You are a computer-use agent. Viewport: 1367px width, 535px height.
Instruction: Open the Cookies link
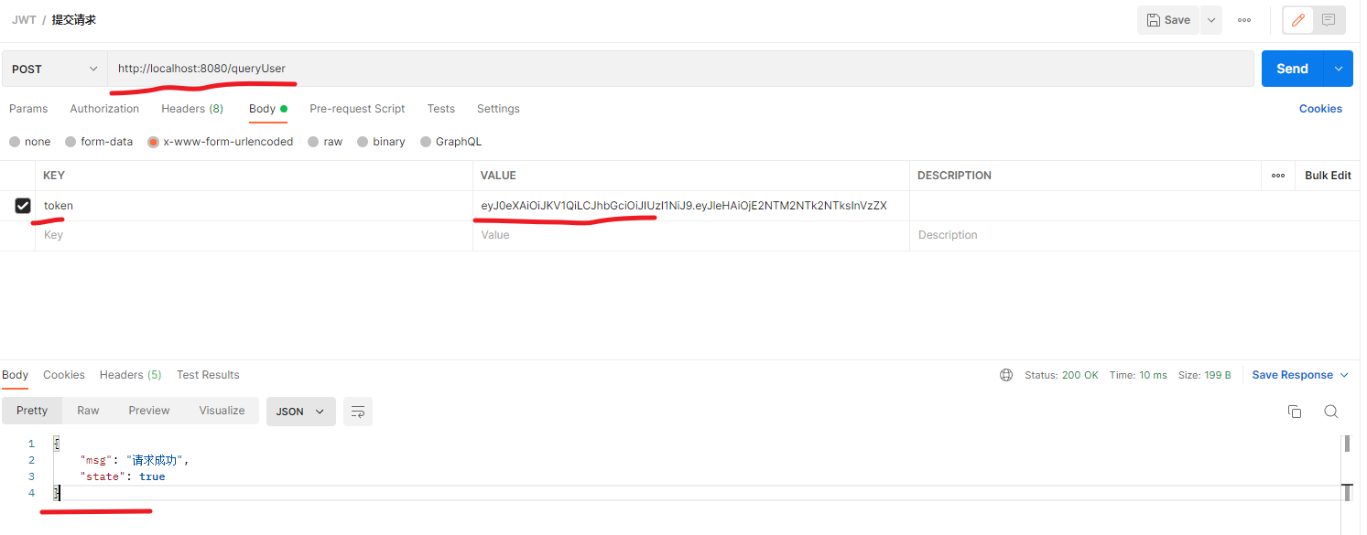pyautogui.click(x=1320, y=109)
